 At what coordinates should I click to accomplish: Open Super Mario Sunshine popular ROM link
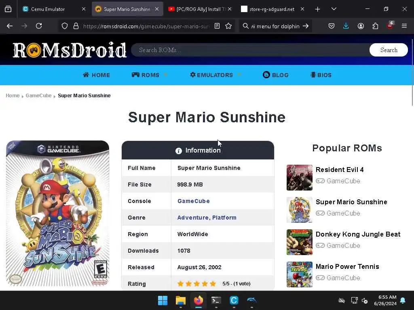(x=351, y=202)
